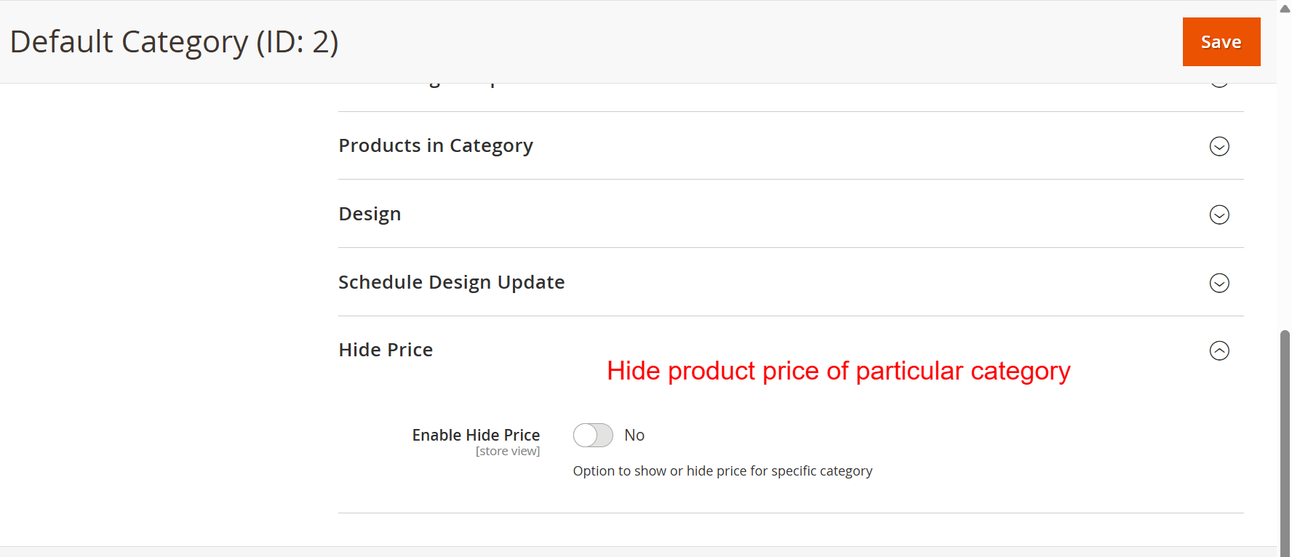Click the Design section chevron icon
This screenshot has height=557, width=1292.
1219,215
